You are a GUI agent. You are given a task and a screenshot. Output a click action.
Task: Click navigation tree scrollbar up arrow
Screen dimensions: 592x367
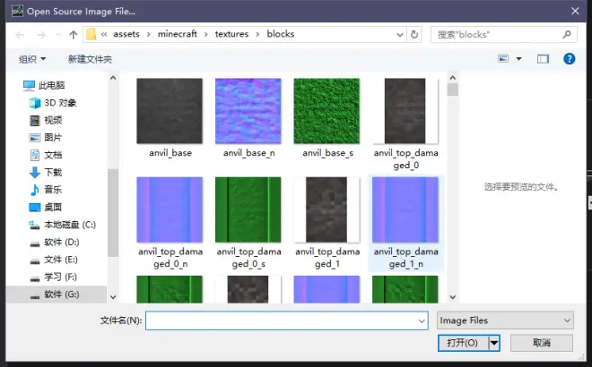tap(113, 78)
